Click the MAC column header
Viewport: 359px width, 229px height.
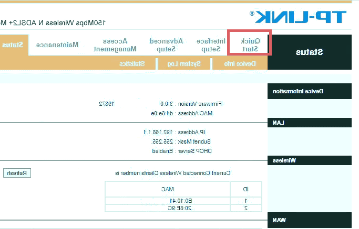click(167, 189)
